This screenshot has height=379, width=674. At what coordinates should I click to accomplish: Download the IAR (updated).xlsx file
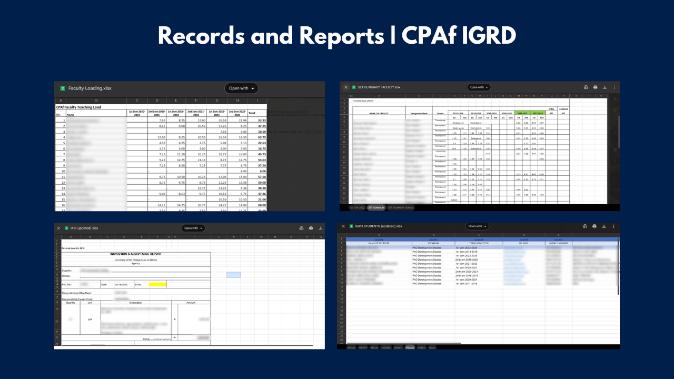point(321,228)
